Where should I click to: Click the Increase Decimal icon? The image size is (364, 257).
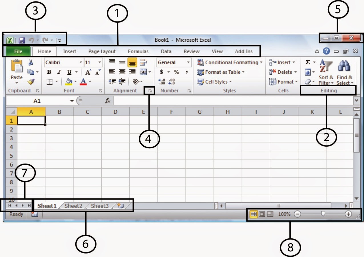(162, 82)
